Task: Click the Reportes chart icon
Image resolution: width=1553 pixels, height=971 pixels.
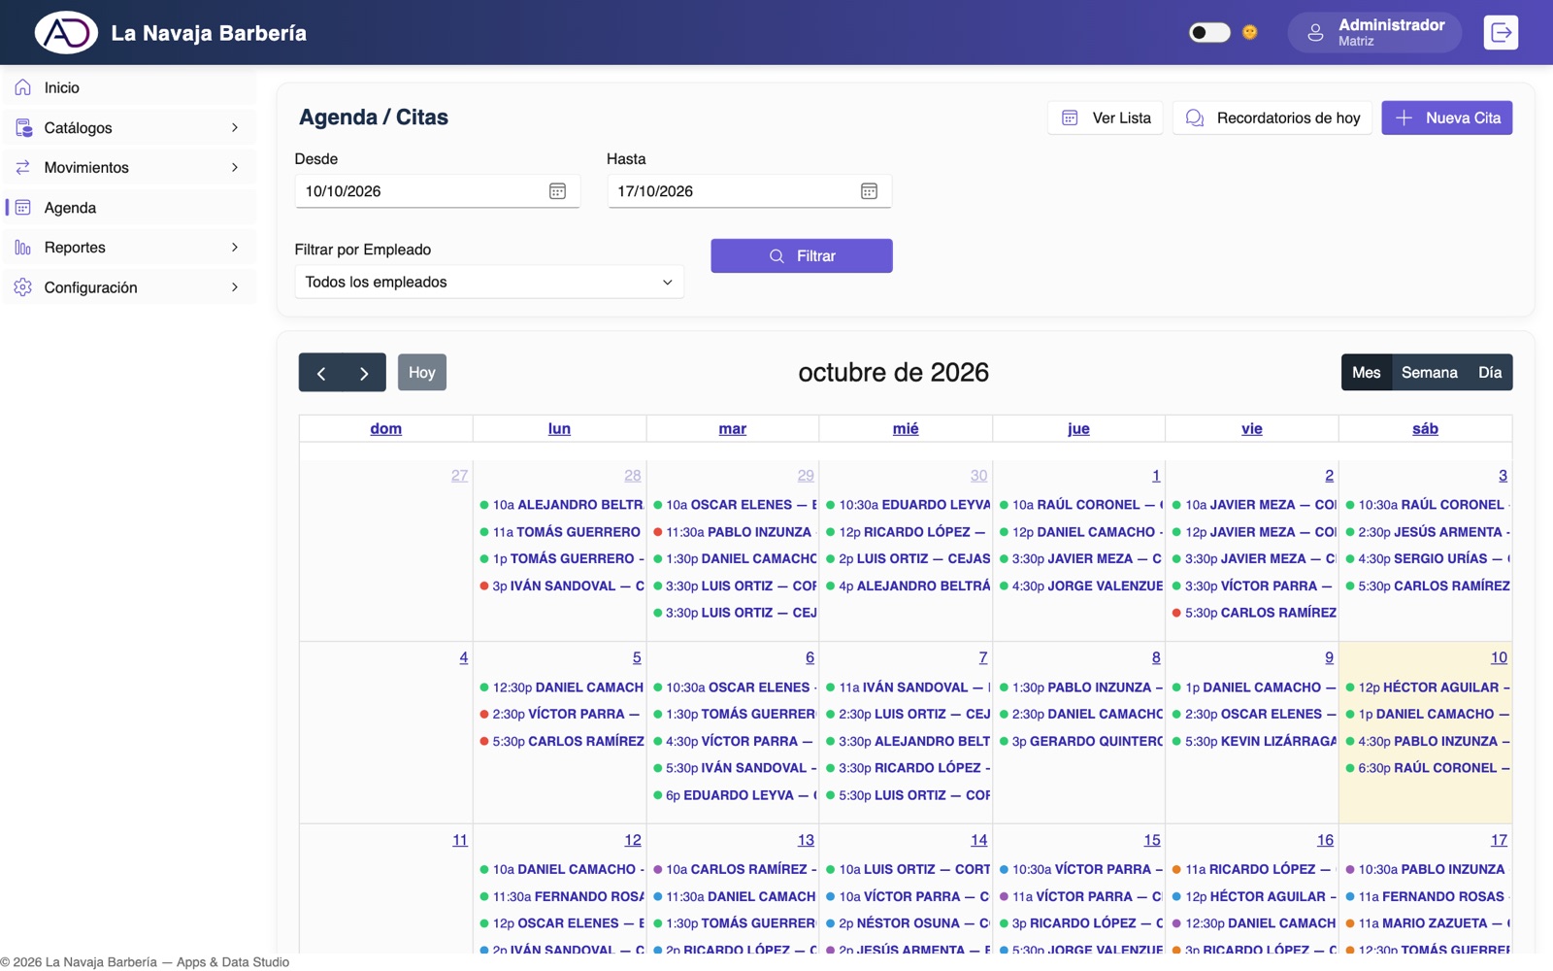Action: (x=23, y=247)
